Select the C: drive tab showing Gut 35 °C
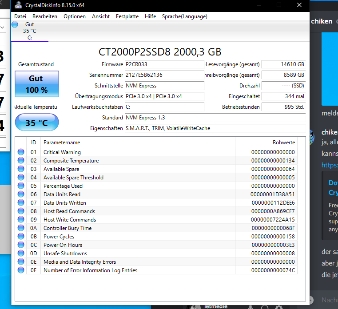The image size is (338, 309). [29, 31]
